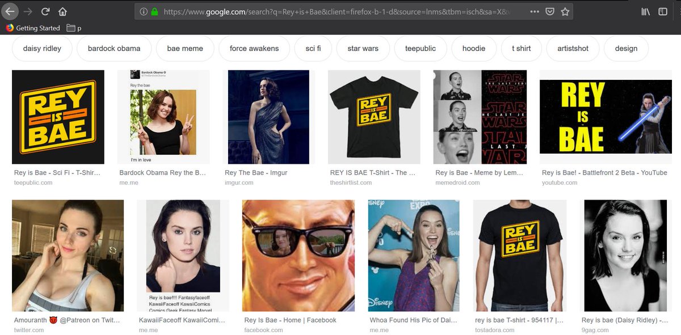
Task: Open the Library icon in toolbar
Action: pos(646,11)
